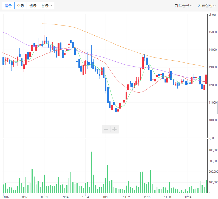
Task: Click the 13,000 price axis label
Action: pos(213,67)
